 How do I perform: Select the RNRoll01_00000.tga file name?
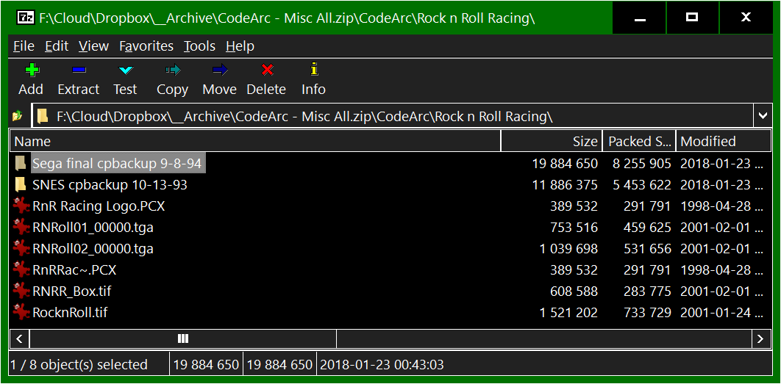(x=93, y=228)
